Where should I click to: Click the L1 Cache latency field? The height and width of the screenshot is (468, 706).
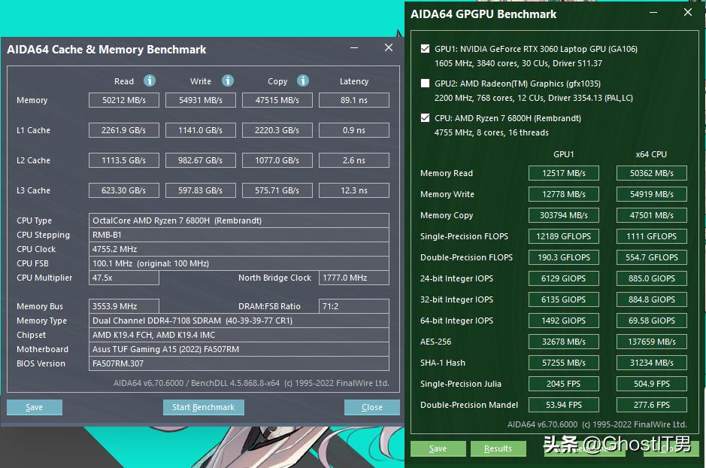point(353,130)
